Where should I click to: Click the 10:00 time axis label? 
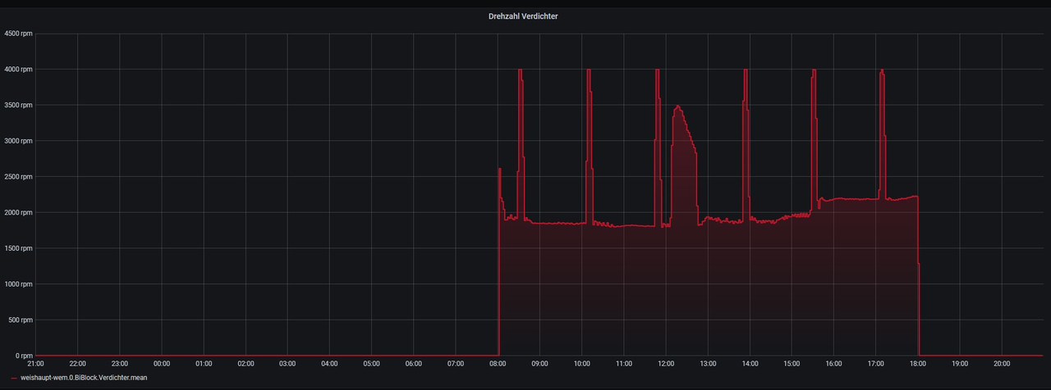581,363
